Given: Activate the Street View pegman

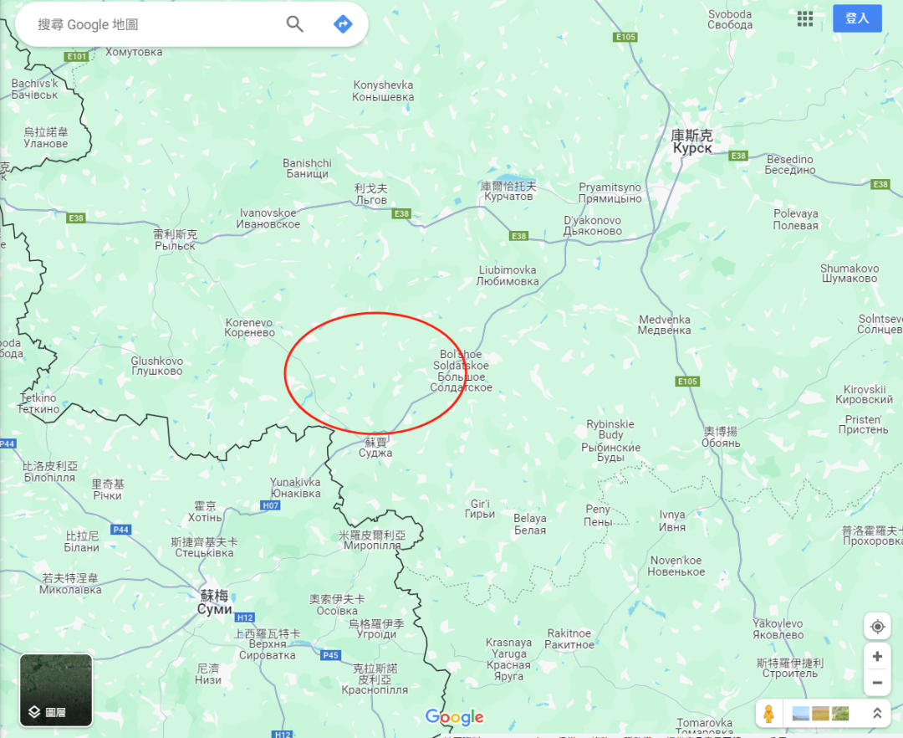Looking at the screenshot, I should point(768,713).
